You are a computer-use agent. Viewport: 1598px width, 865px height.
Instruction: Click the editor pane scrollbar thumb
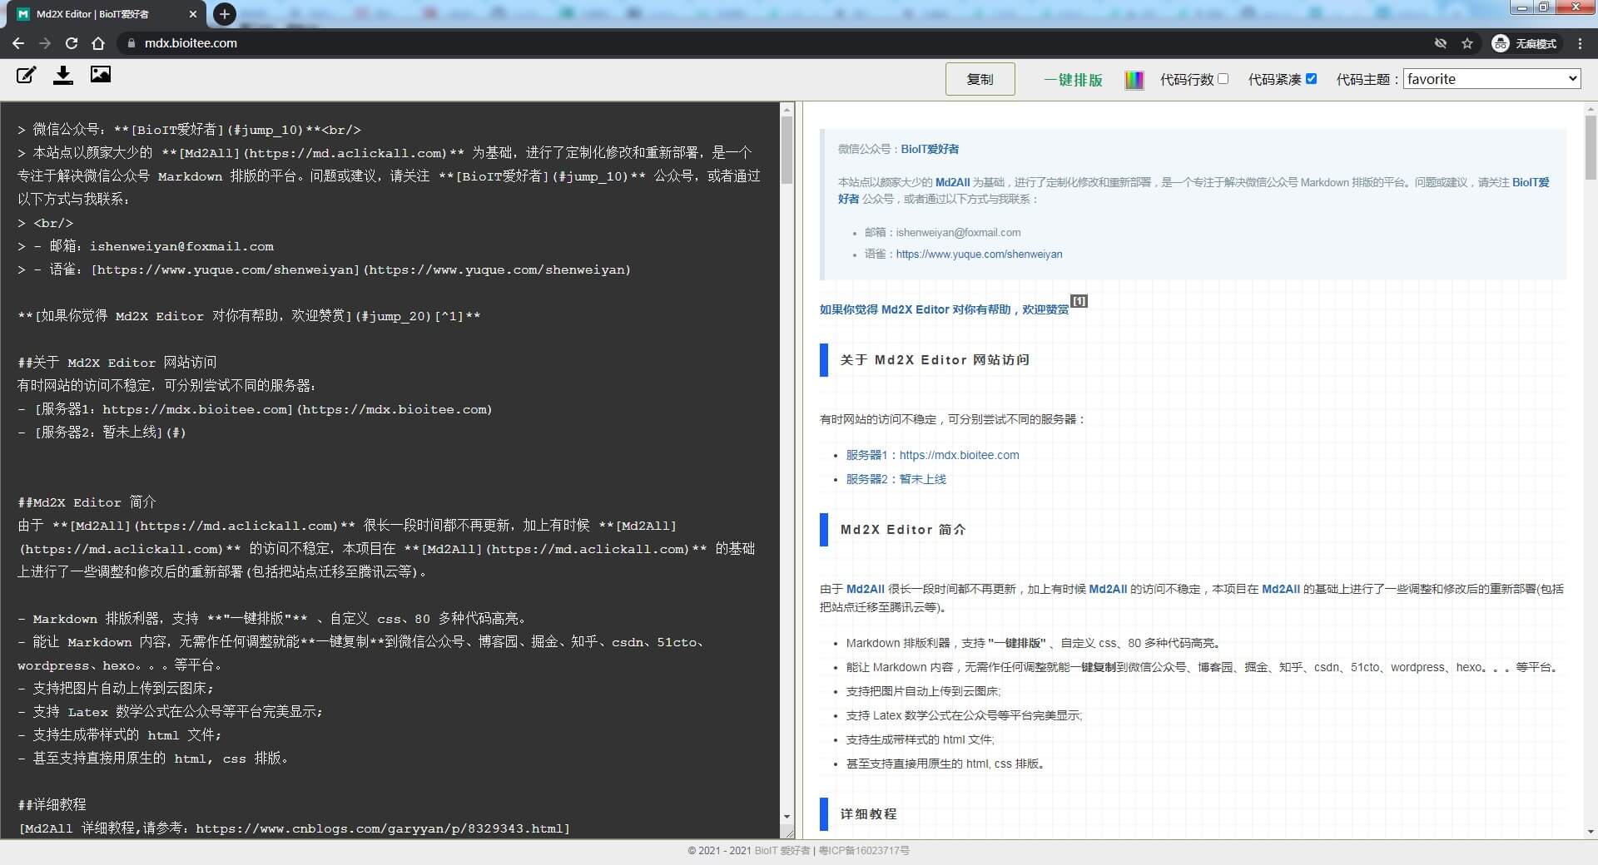point(787,150)
